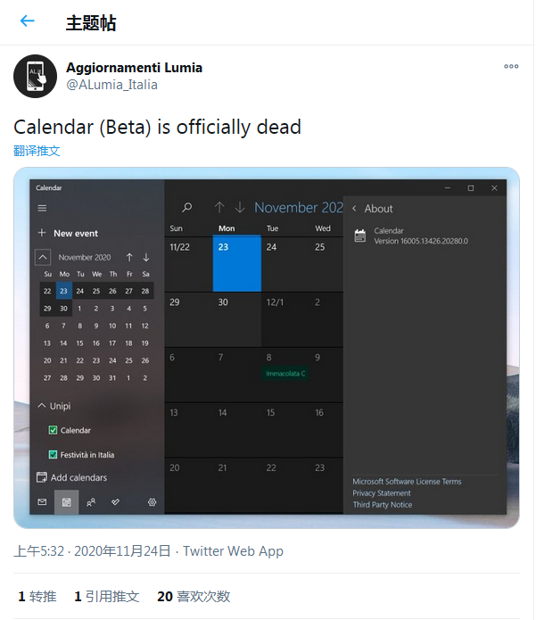This screenshot has height=620, width=536.
Task: Open the tweet's three-dot options menu
Action: click(511, 66)
